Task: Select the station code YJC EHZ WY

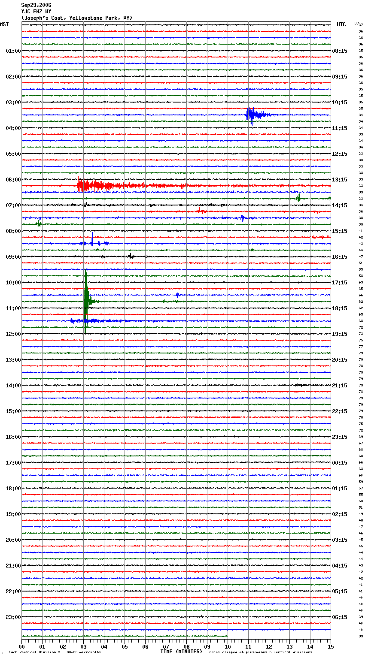Action: [x=36, y=12]
